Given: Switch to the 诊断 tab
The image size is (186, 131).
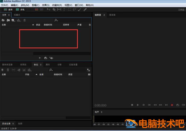Looking at the screenshot, I should (60, 64).
